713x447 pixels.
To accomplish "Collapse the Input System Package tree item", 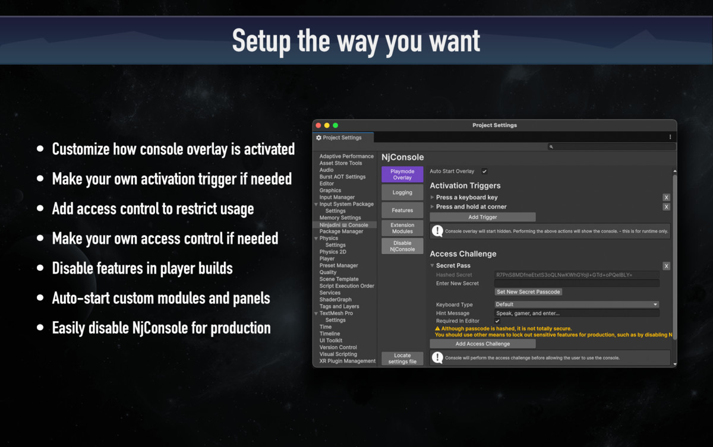I will tap(316, 204).
